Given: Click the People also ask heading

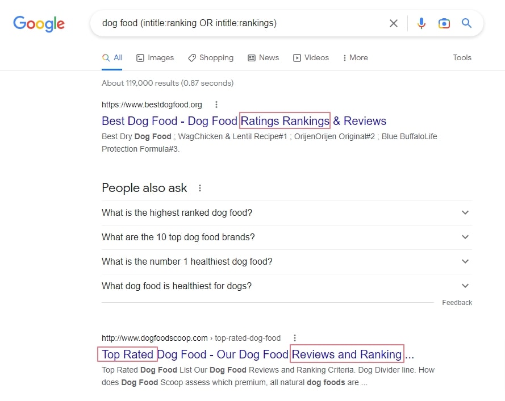Looking at the screenshot, I should pos(144,188).
